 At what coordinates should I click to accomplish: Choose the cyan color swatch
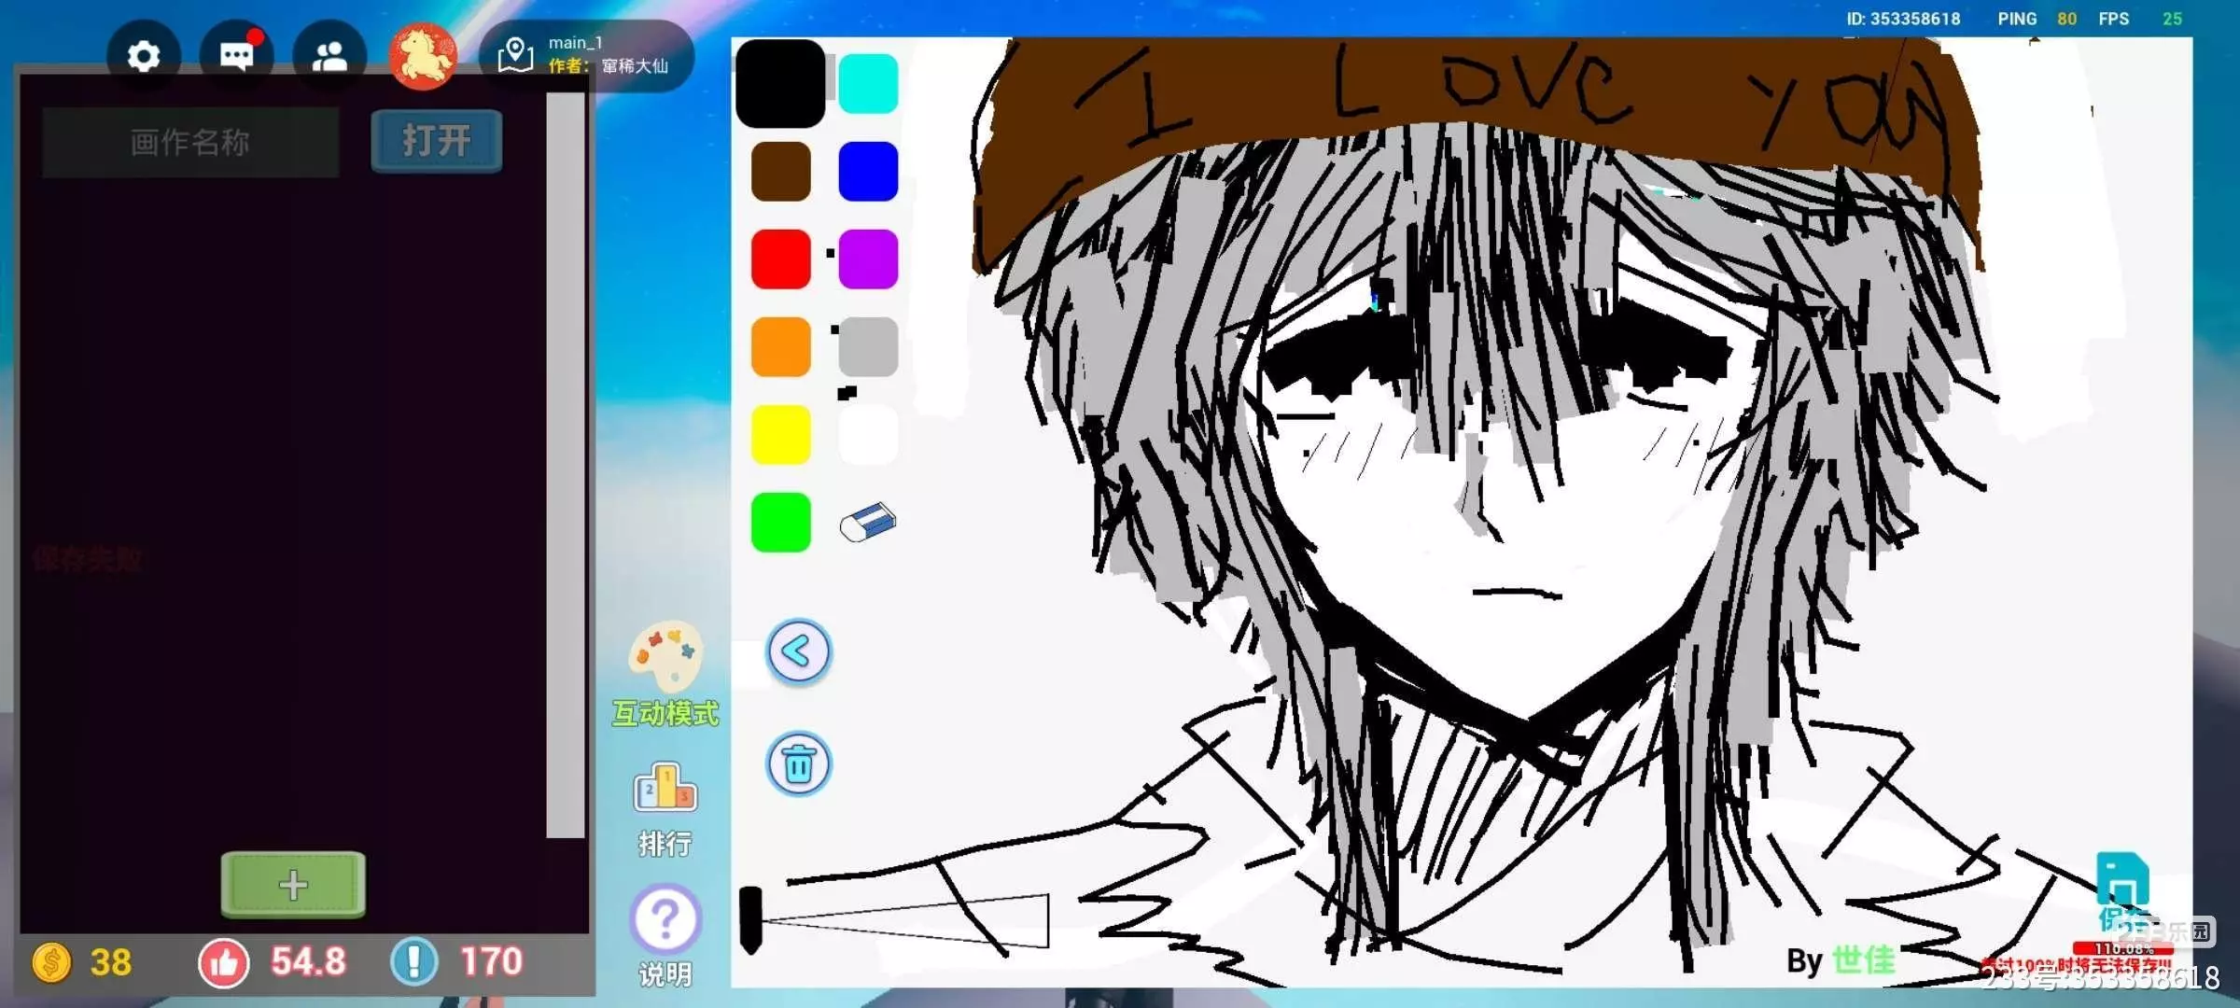868,84
